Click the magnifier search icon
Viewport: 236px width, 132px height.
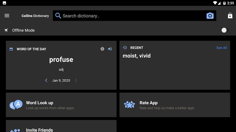point(58,16)
